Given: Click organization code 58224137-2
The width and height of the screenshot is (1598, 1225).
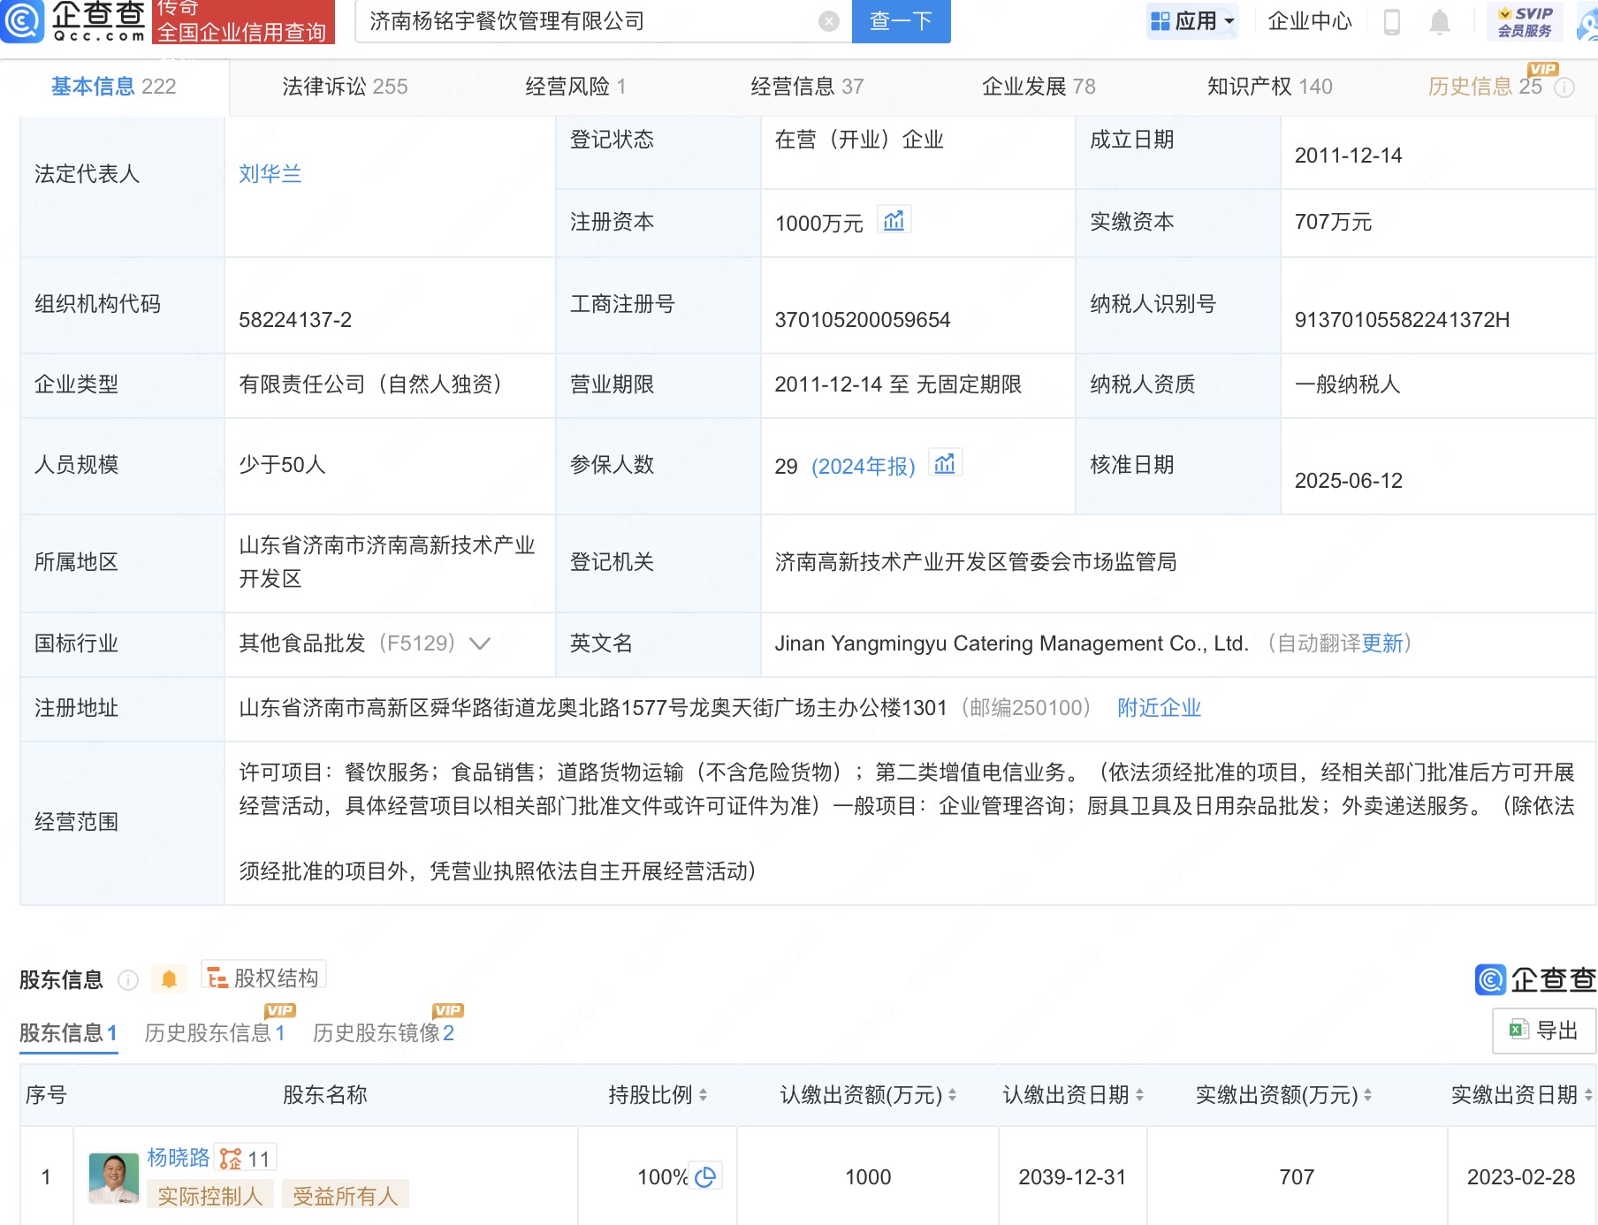Looking at the screenshot, I should (x=295, y=320).
